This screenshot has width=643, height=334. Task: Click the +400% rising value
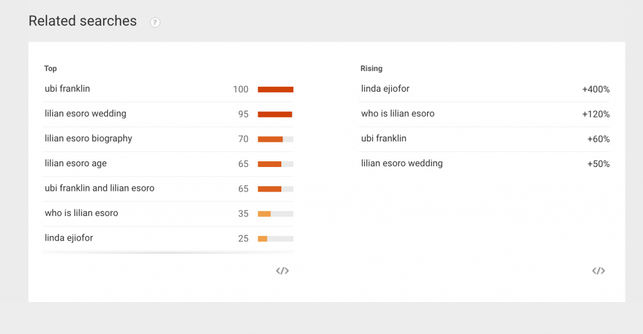(596, 90)
